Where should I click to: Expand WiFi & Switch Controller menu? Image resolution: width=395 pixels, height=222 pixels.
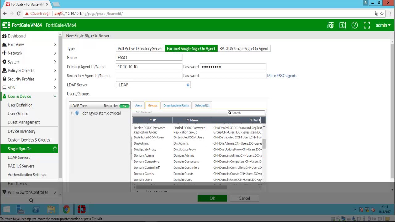tap(29, 192)
